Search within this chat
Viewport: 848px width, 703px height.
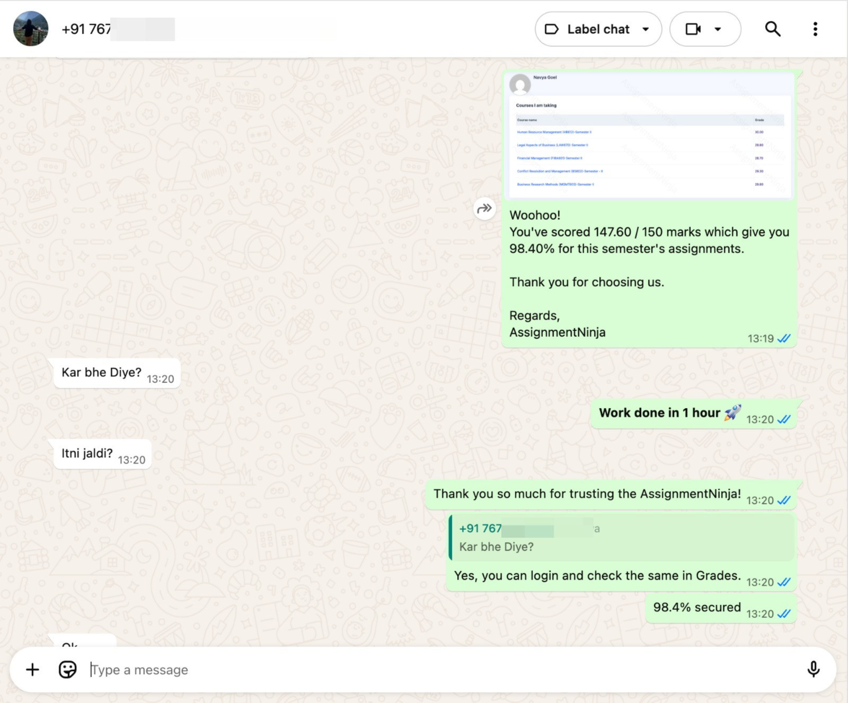773,29
